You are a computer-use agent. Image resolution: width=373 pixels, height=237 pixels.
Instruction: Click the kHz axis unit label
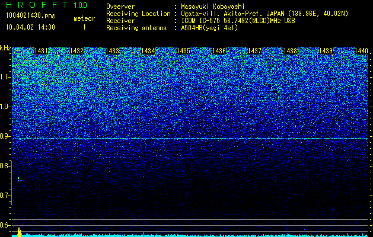[x=5, y=48]
